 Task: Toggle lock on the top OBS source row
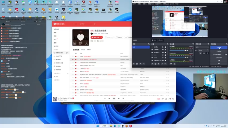(x=165, y=47)
